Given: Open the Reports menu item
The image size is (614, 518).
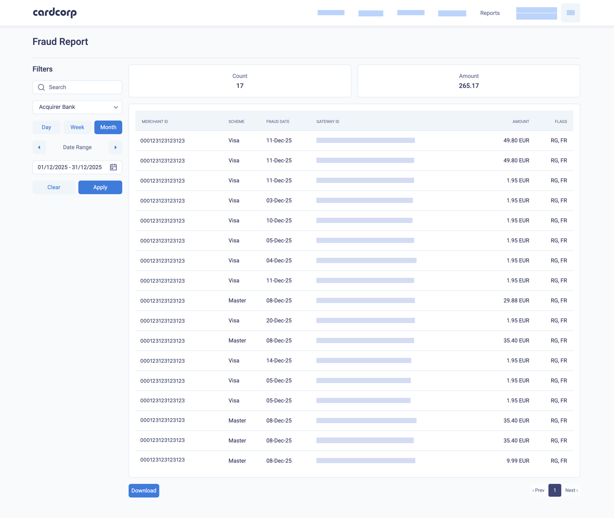Looking at the screenshot, I should point(489,13).
